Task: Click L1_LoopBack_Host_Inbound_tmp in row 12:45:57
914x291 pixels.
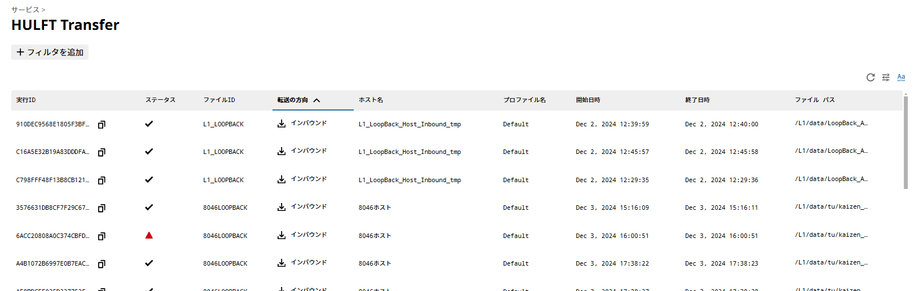Action: pos(410,152)
